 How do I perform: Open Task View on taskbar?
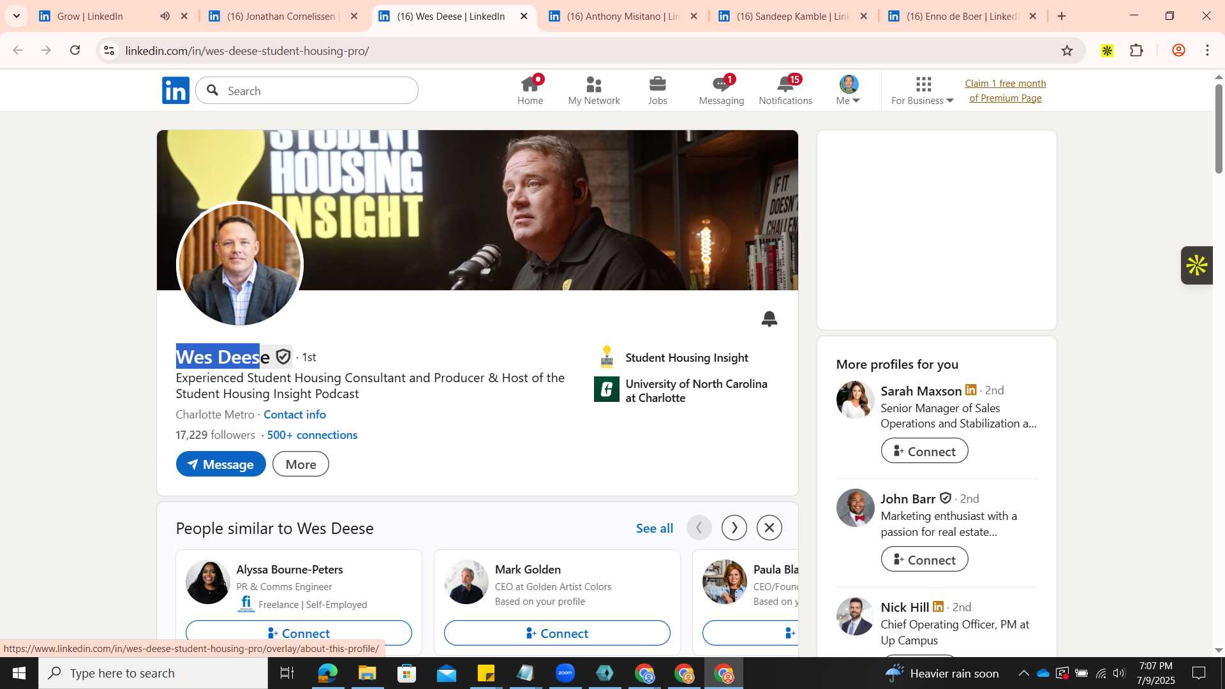click(x=287, y=673)
